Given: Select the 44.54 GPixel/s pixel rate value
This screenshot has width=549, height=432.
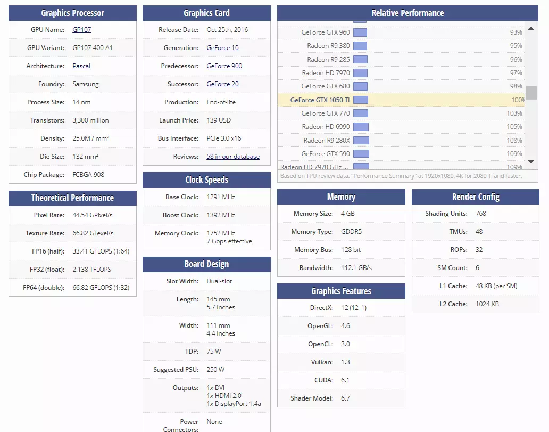Looking at the screenshot, I should click(x=93, y=215).
